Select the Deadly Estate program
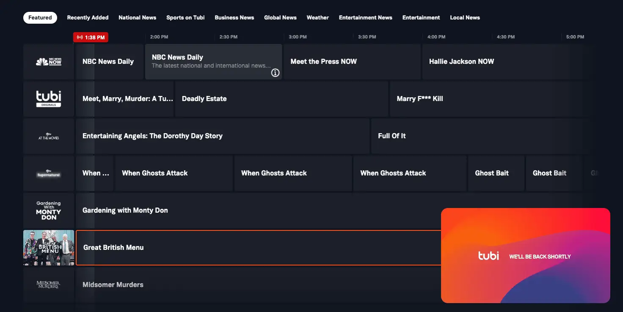 (x=282, y=99)
